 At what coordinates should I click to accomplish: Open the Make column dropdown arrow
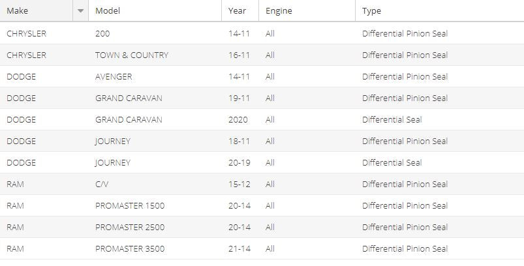tap(80, 10)
